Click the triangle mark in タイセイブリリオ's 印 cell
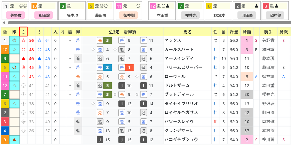This screenshot has width=291, height=145. 14,104
